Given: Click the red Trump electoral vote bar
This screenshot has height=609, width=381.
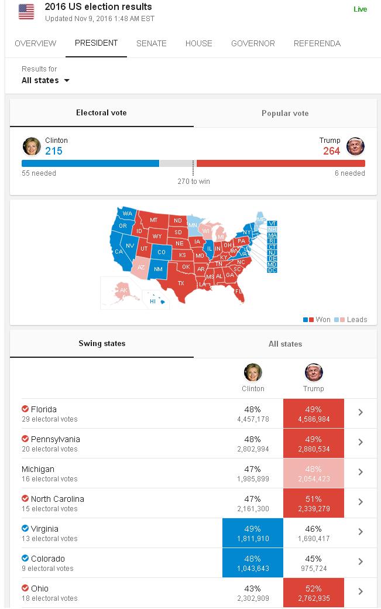Looking at the screenshot, I should click(279, 164).
